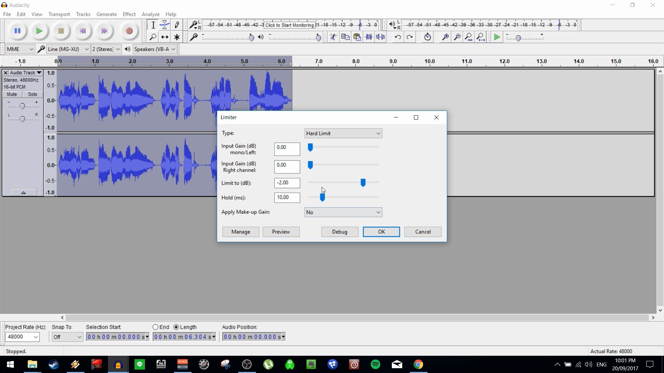
Task: Click the Undo icon
Action: point(398,37)
